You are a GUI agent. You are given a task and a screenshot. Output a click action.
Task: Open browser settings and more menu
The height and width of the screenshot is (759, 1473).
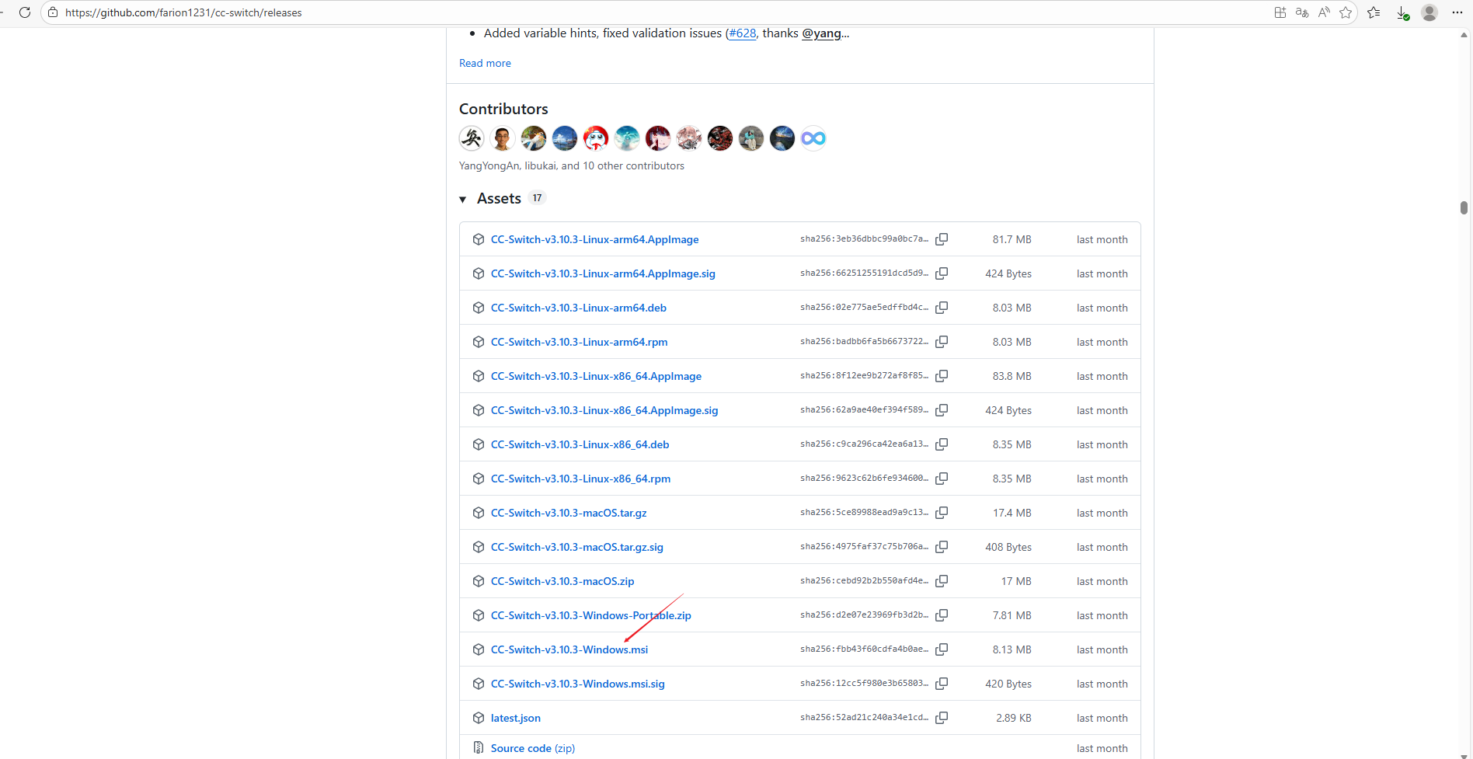[x=1457, y=12]
